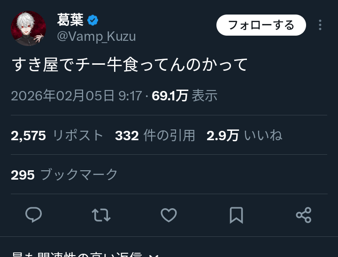Open the three-dot more options menu
The width and height of the screenshot is (338, 257).
(320, 25)
